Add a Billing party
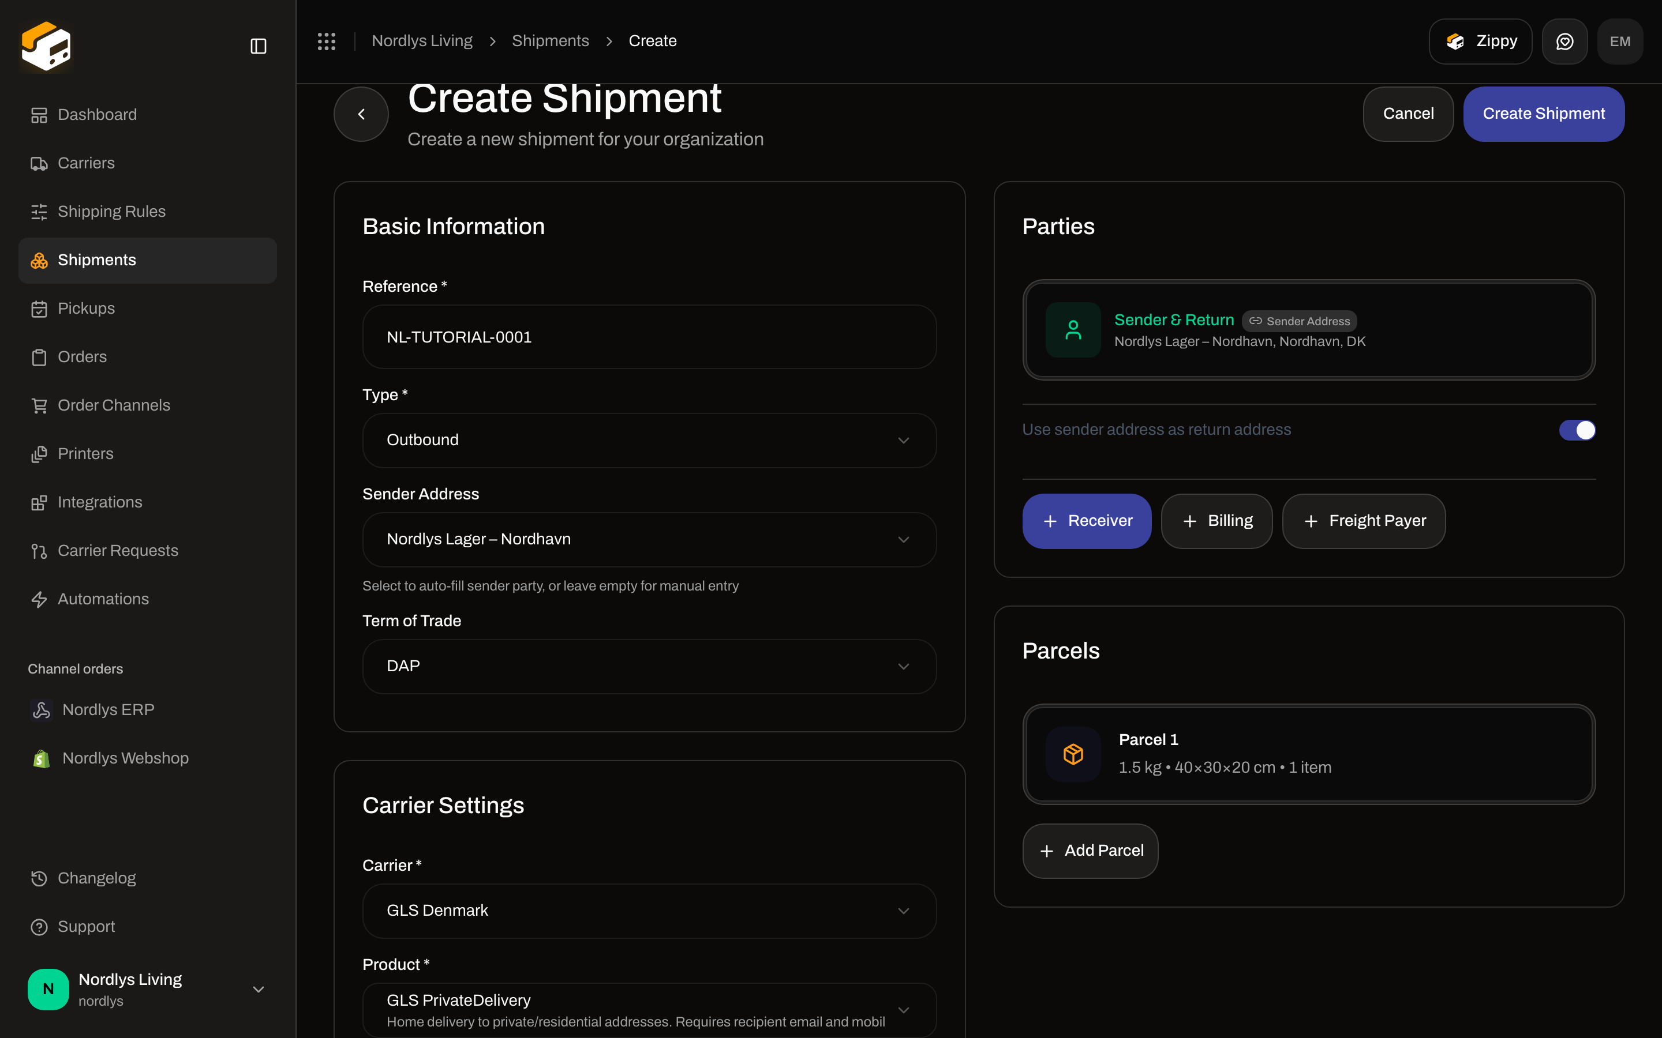This screenshot has width=1662, height=1038. pos(1216,521)
